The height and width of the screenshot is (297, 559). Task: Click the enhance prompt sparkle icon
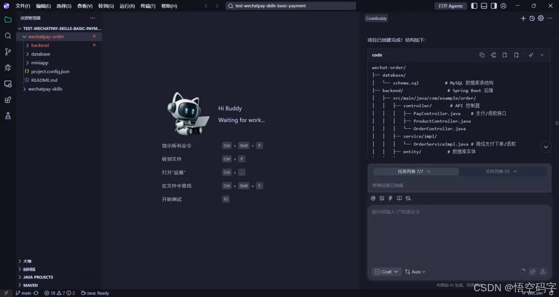533,272
